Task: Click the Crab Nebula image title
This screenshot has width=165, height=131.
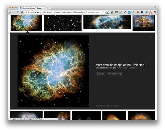Action: point(121,65)
